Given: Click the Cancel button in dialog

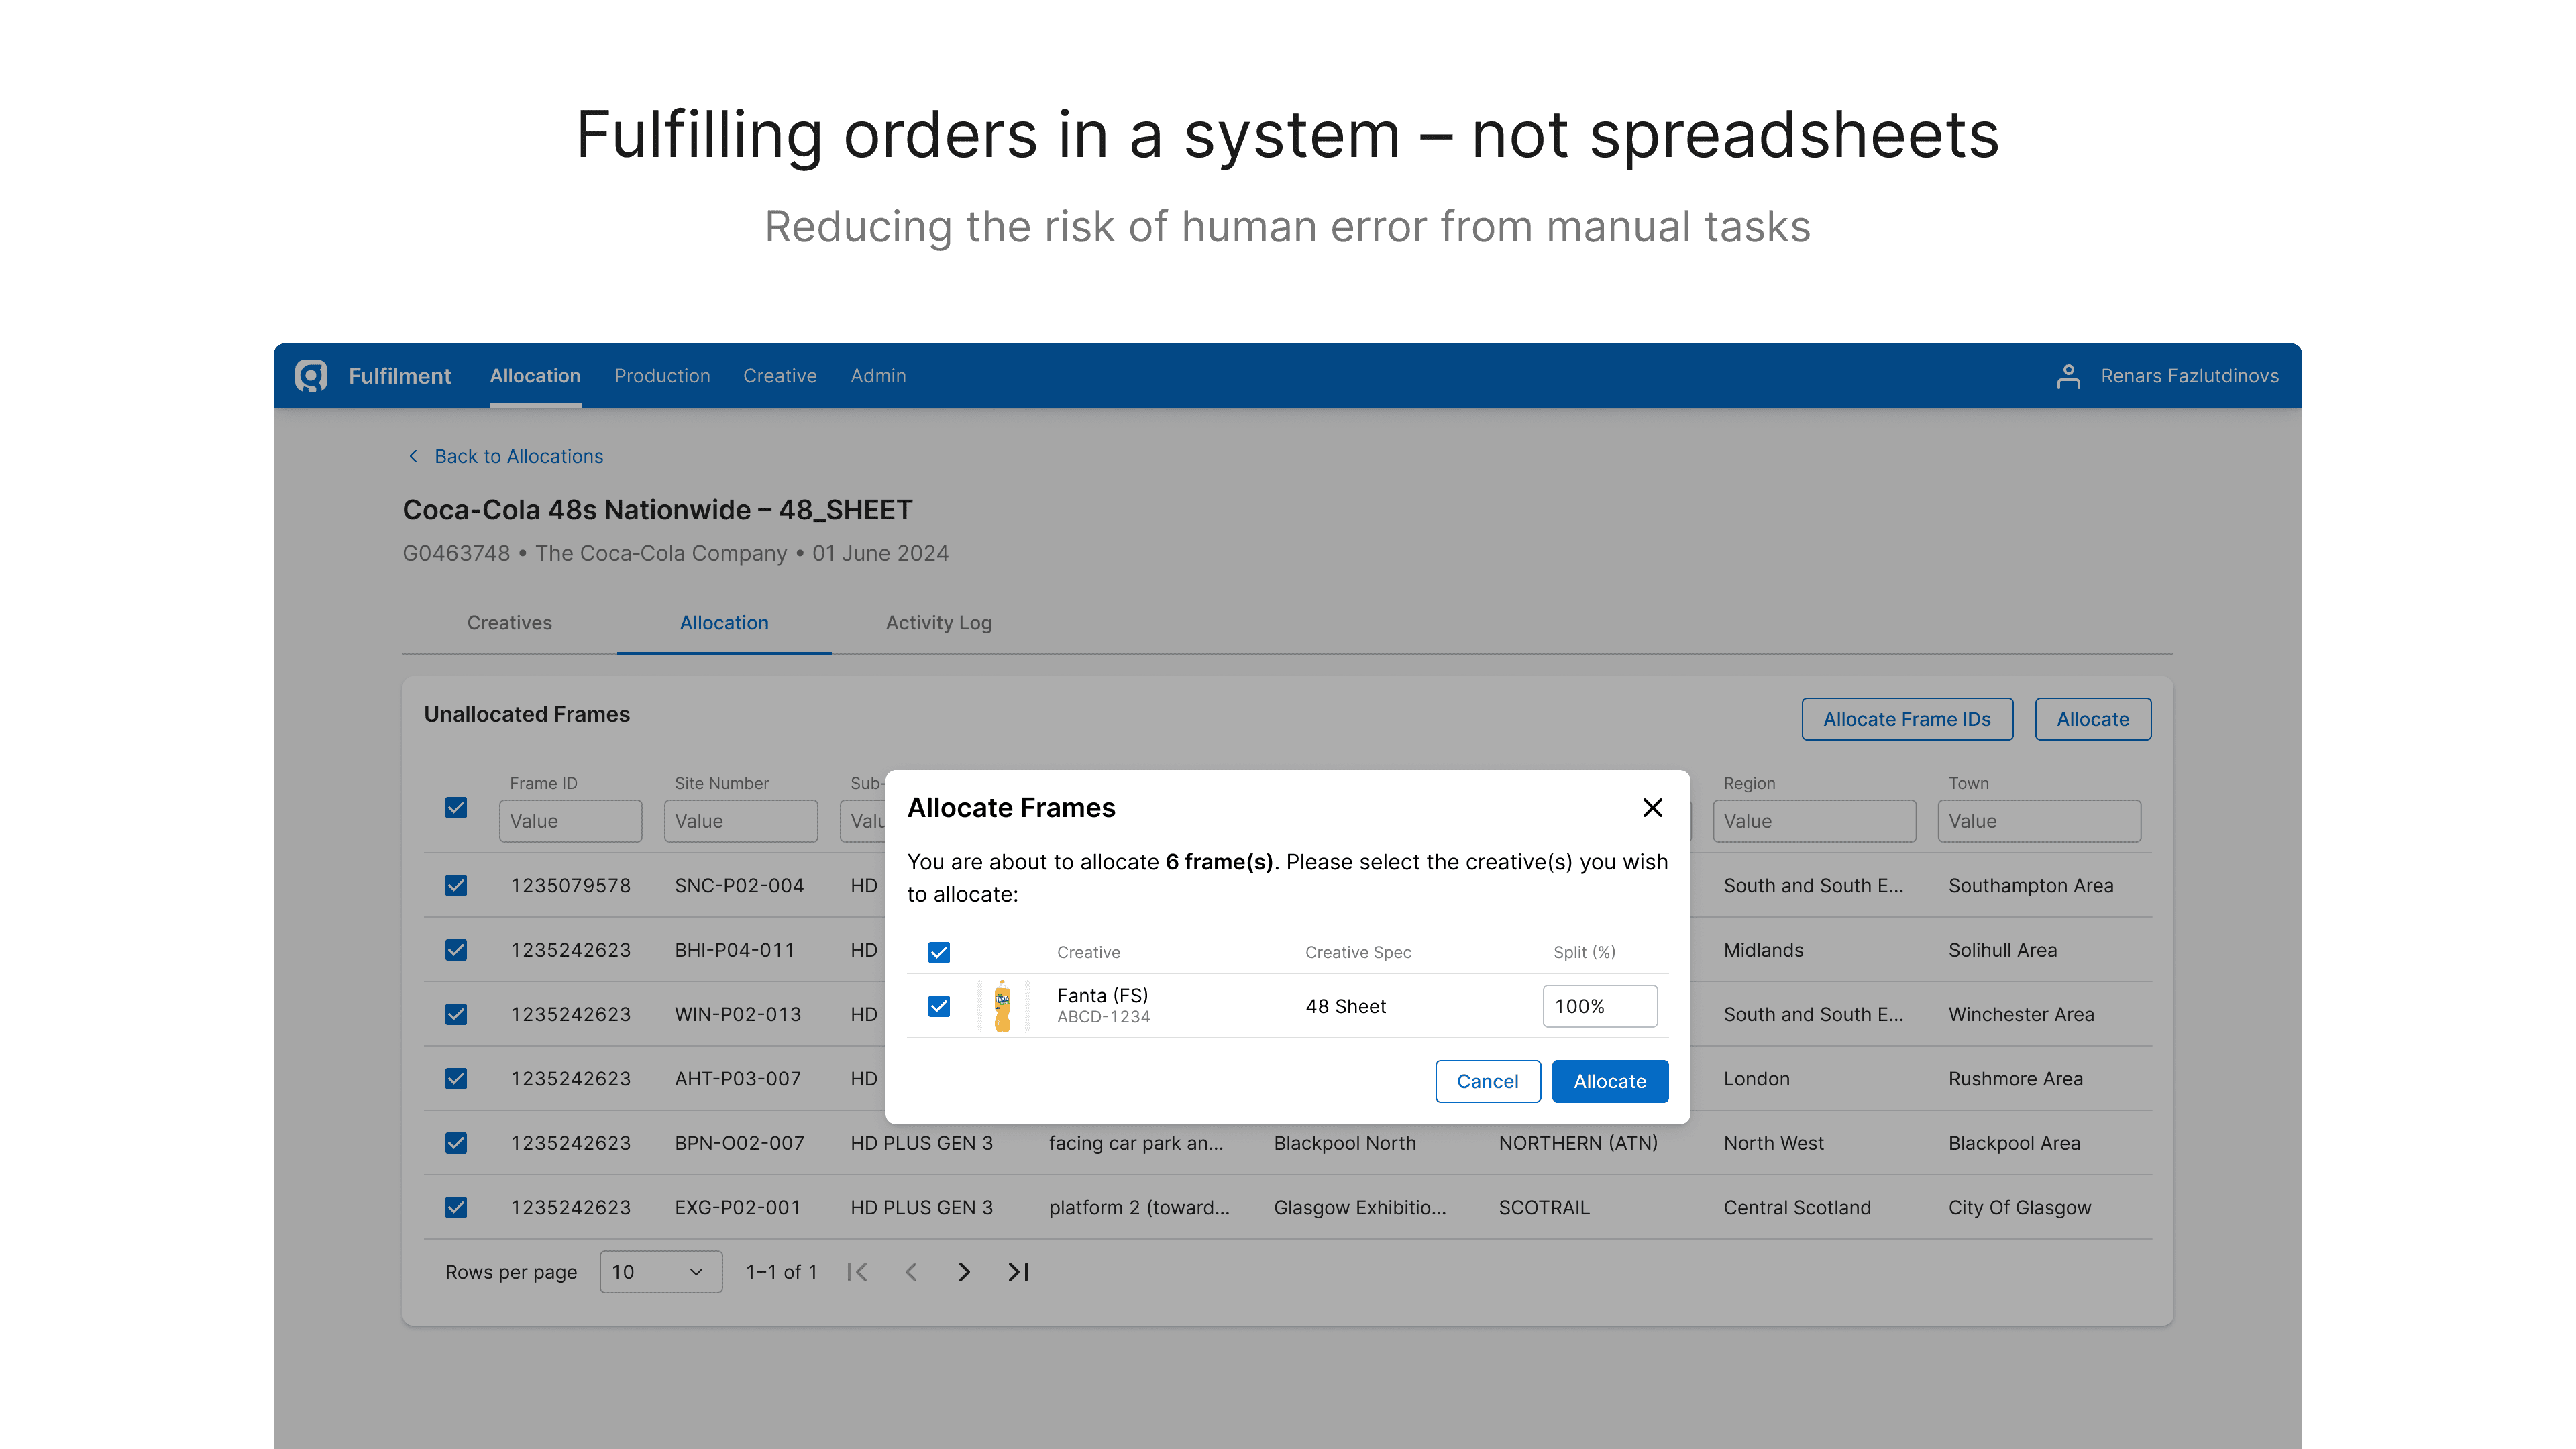Looking at the screenshot, I should click(1487, 1081).
